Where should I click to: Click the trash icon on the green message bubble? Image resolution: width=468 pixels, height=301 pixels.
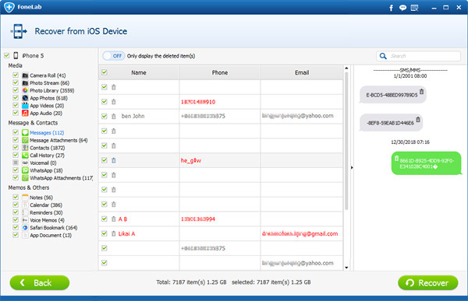point(396,158)
